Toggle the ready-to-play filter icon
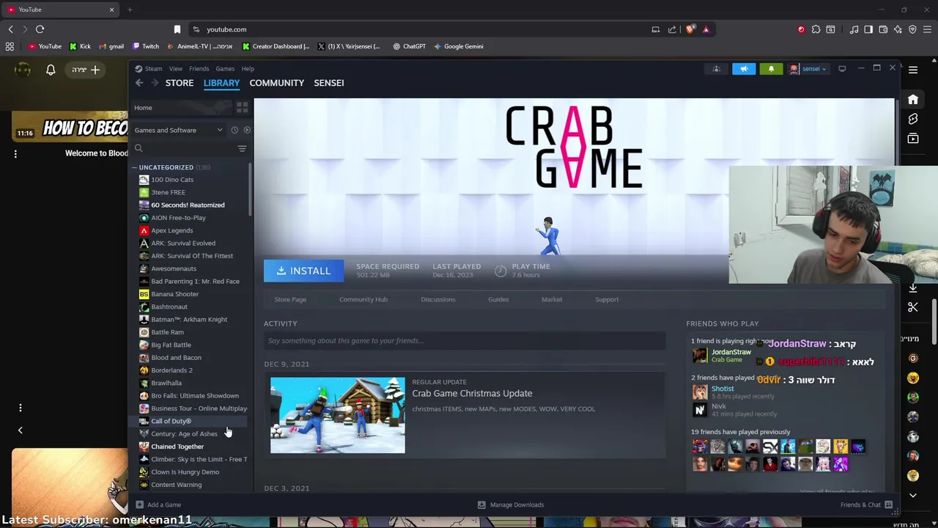Image resolution: width=938 pixels, height=528 pixels. pyautogui.click(x=247, y=130)
